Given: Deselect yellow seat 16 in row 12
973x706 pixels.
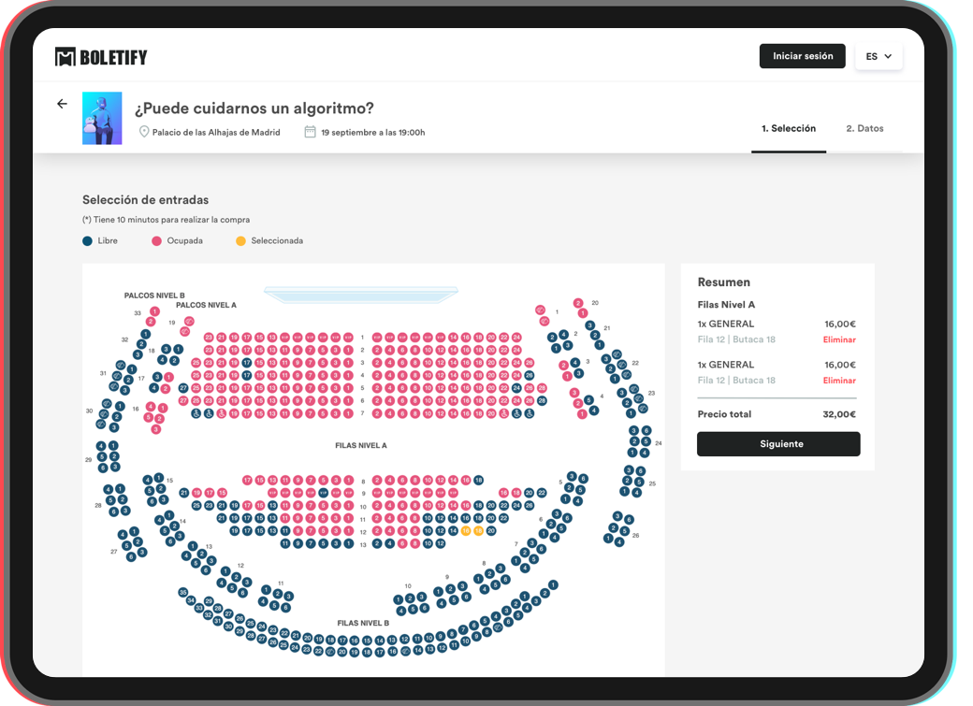Looking at the screenshot, I should click(466, 529).
